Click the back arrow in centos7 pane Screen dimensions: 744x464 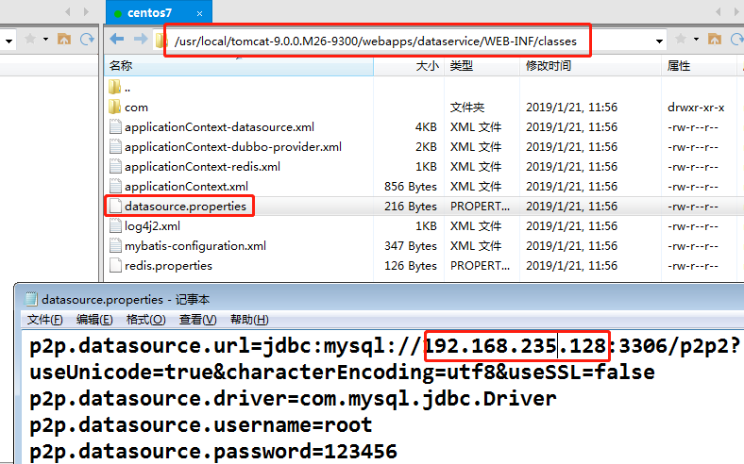(x=117, y=40)
